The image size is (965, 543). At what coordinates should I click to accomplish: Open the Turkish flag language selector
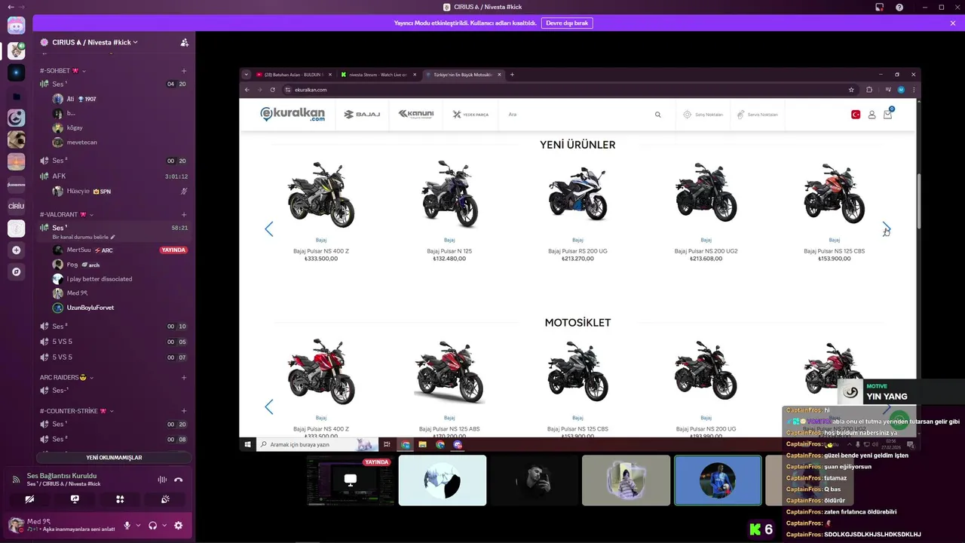tap(856, 115)
